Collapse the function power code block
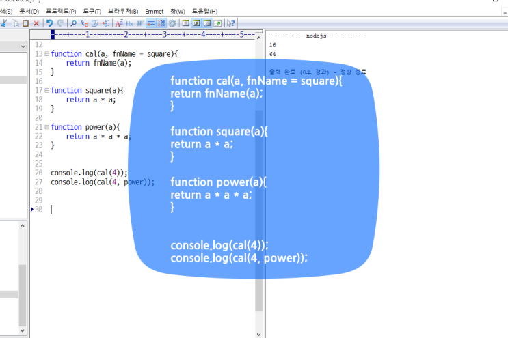 coord(47,127)
